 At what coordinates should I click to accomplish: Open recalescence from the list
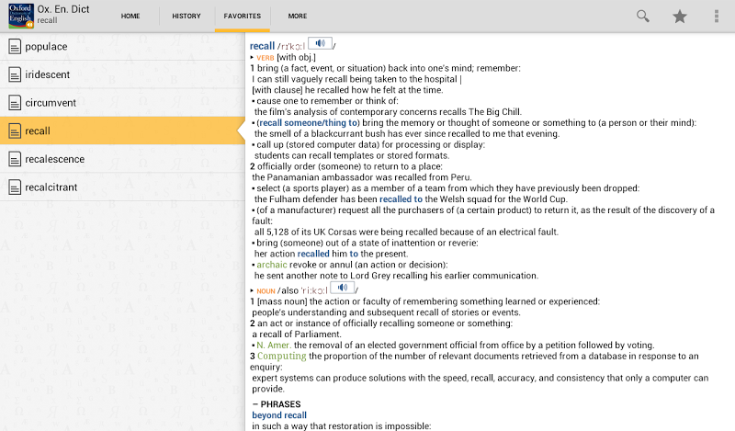(122, 159)
